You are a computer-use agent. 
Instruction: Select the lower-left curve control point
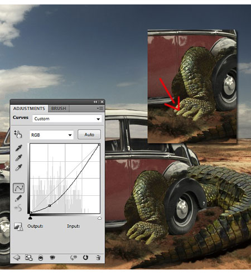tap(31, 213)
